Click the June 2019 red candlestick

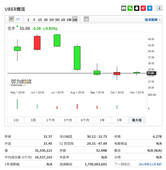click(x=37, y=43)
